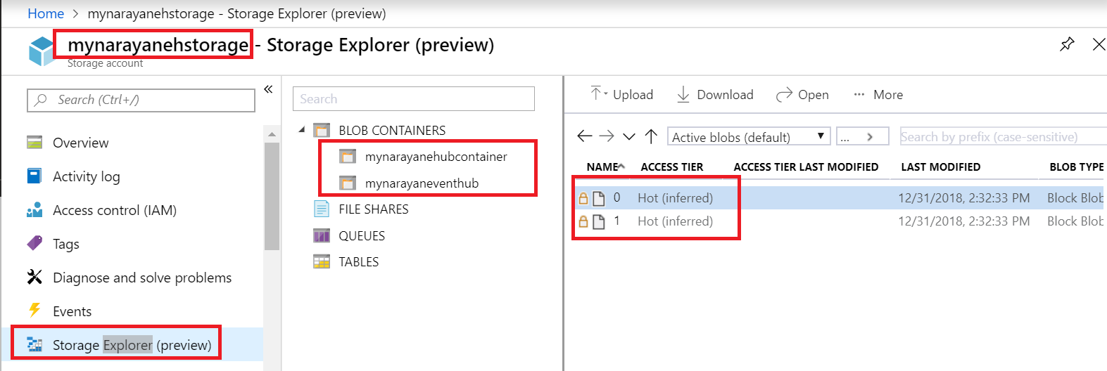Click the Access control people icon

coord(34,209)
